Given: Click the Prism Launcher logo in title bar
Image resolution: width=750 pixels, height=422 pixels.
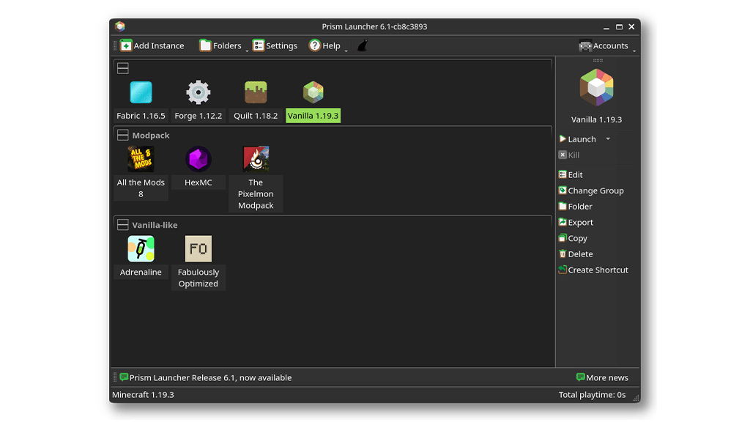Looking at the screenshot, I should point(119,26).
